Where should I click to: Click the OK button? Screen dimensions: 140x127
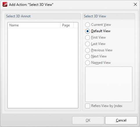coord(88,120)
